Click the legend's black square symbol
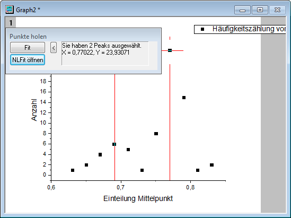Screen dimensions: 291x218 [x=202, y=29]
